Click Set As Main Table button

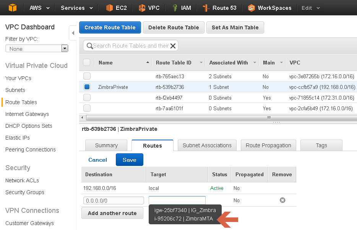pos(235,27)
